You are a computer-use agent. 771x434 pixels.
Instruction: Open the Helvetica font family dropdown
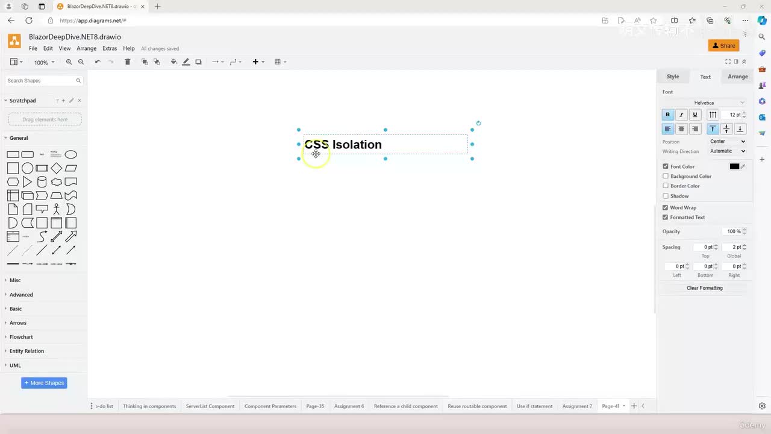[x=704, y=102]
